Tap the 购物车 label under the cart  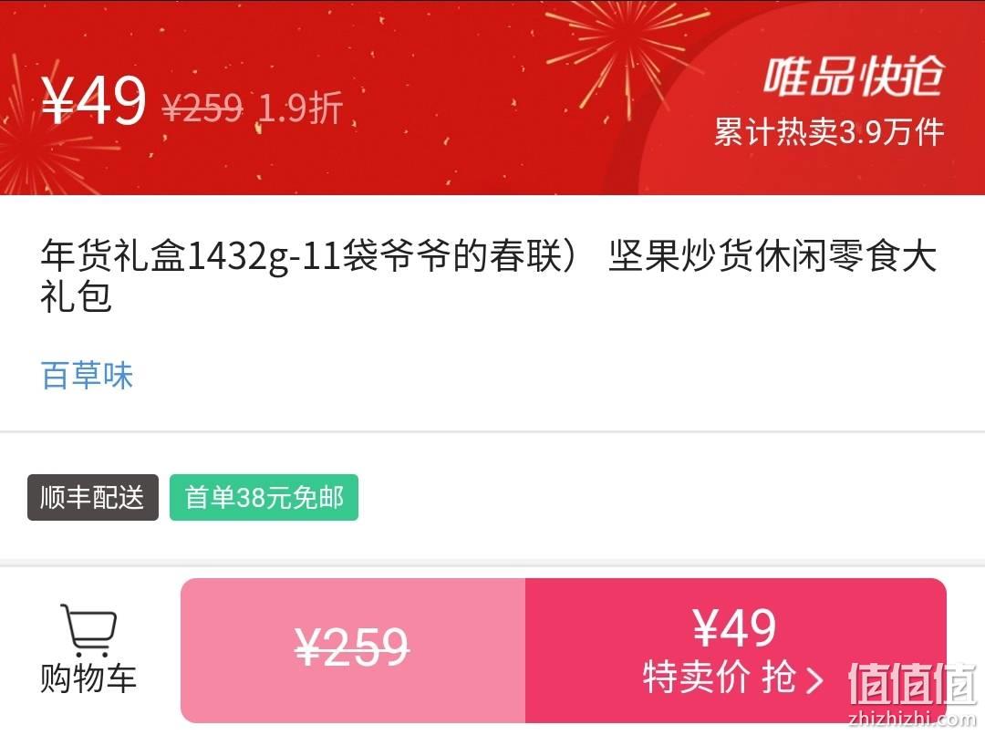tap(88, 678)
